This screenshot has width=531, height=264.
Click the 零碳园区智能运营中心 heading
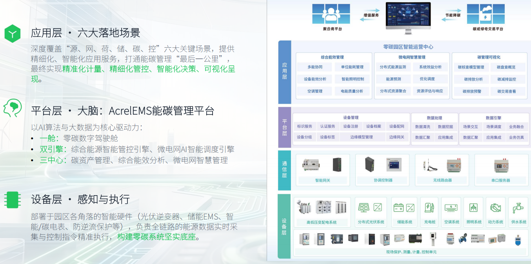(x=408, y=47)
